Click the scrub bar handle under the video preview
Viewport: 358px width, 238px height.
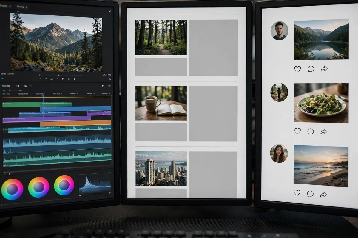point(58,75)
